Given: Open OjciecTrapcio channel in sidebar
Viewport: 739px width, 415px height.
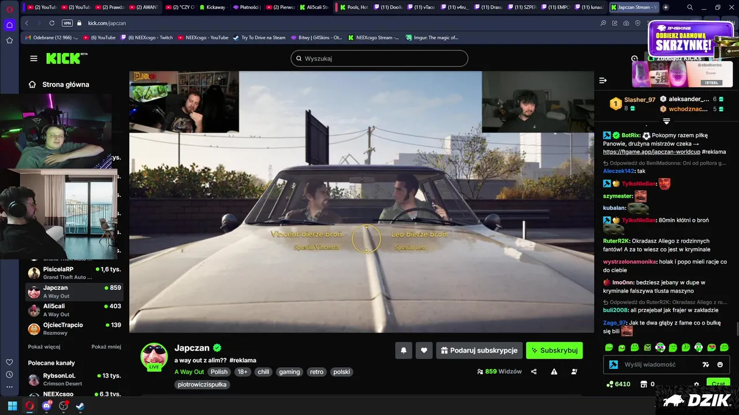Looking at the screenshot, I should pyautogui.click(x=74, y=329).
